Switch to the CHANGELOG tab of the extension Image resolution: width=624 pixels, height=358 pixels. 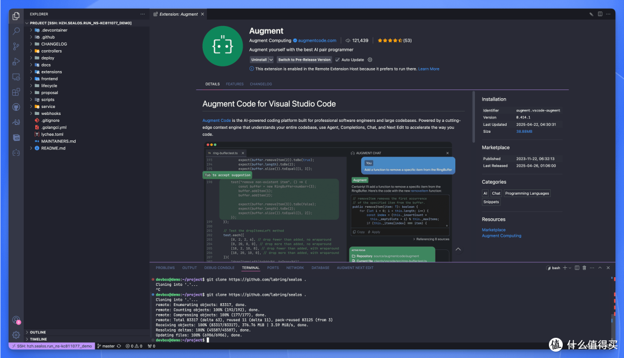coord(261,84)
